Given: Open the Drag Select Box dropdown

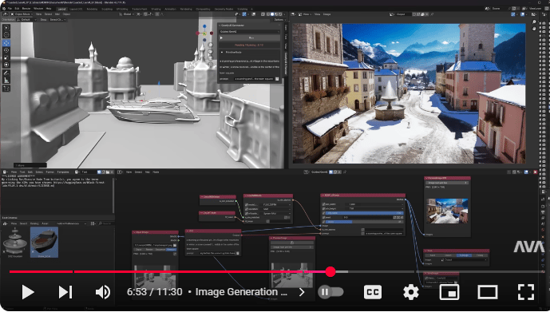Looking at the screenshot, I should (57, 20).
